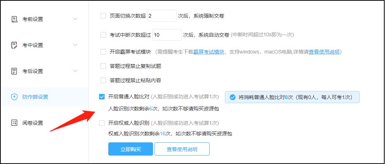Check 答题过程禁止复制试题 option
Screen dimensions: 385x164
coord(103,66)
